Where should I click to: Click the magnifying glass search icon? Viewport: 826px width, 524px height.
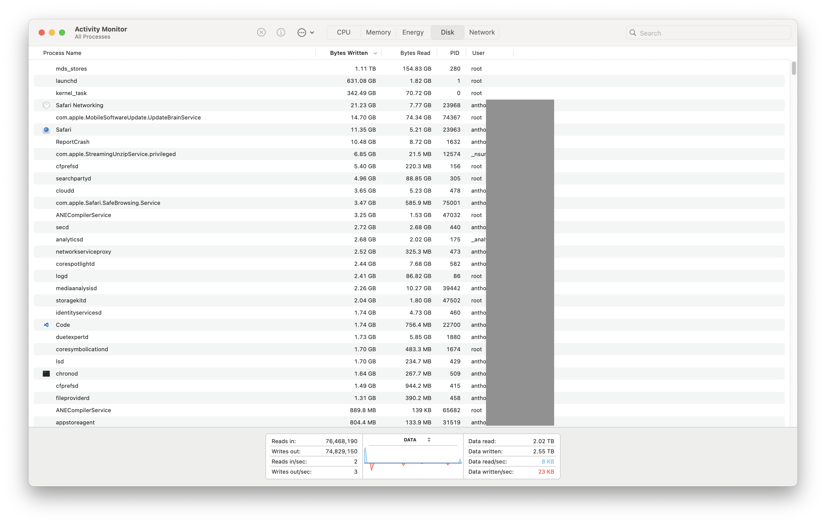[632, 33]
